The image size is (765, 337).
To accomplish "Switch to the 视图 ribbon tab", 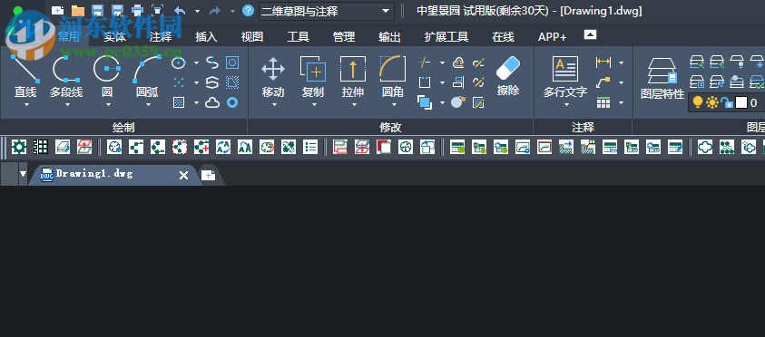I will [252, 36].
